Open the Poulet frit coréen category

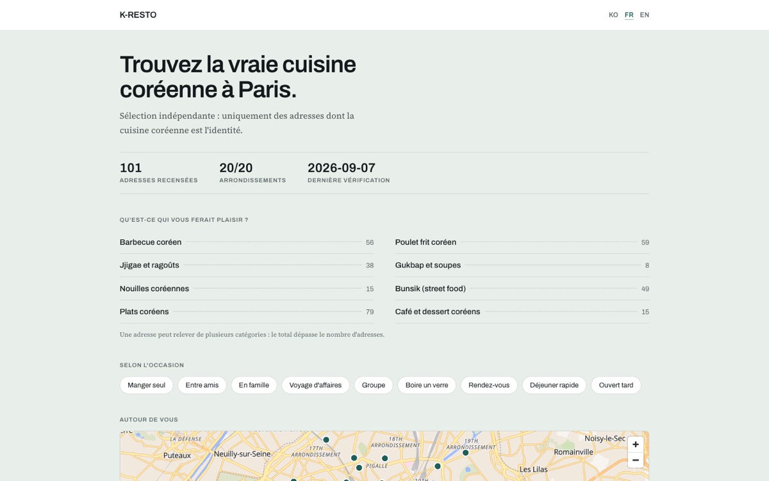click(522, 242)
